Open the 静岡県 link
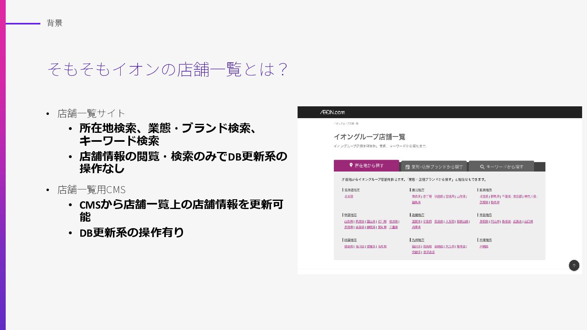Image resolution: width=587 pixels, height=330 pixels. pyautogui.click(x=371, y=227)
